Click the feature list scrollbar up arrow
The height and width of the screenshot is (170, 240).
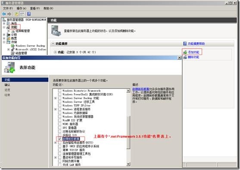tap(128, 91)
